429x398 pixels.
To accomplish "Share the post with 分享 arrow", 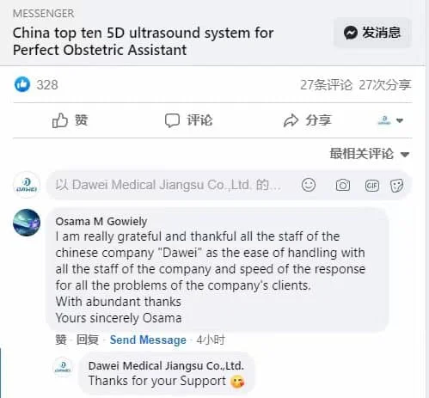I will click(307, 120).
